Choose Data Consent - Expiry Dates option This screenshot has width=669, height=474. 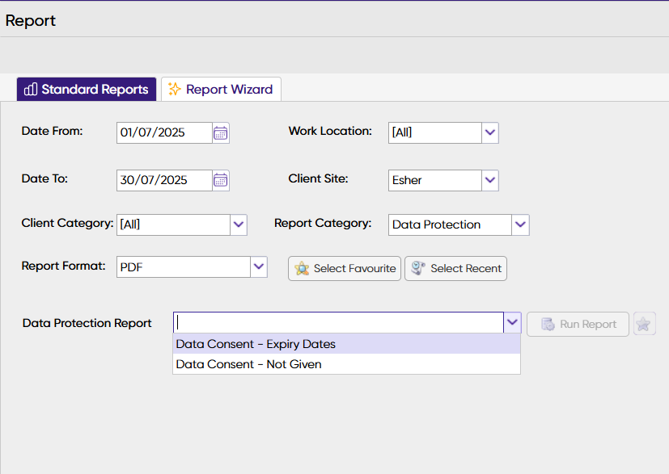point(256,344)
